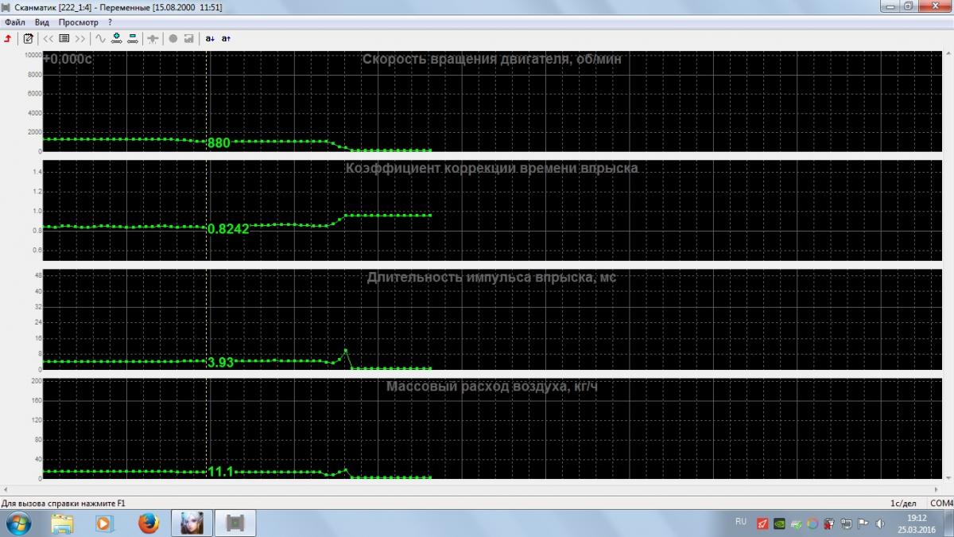Viewport: 954px width, 537px height.
Task: Click the red rocket tray icon
Action: pos(762,523)
